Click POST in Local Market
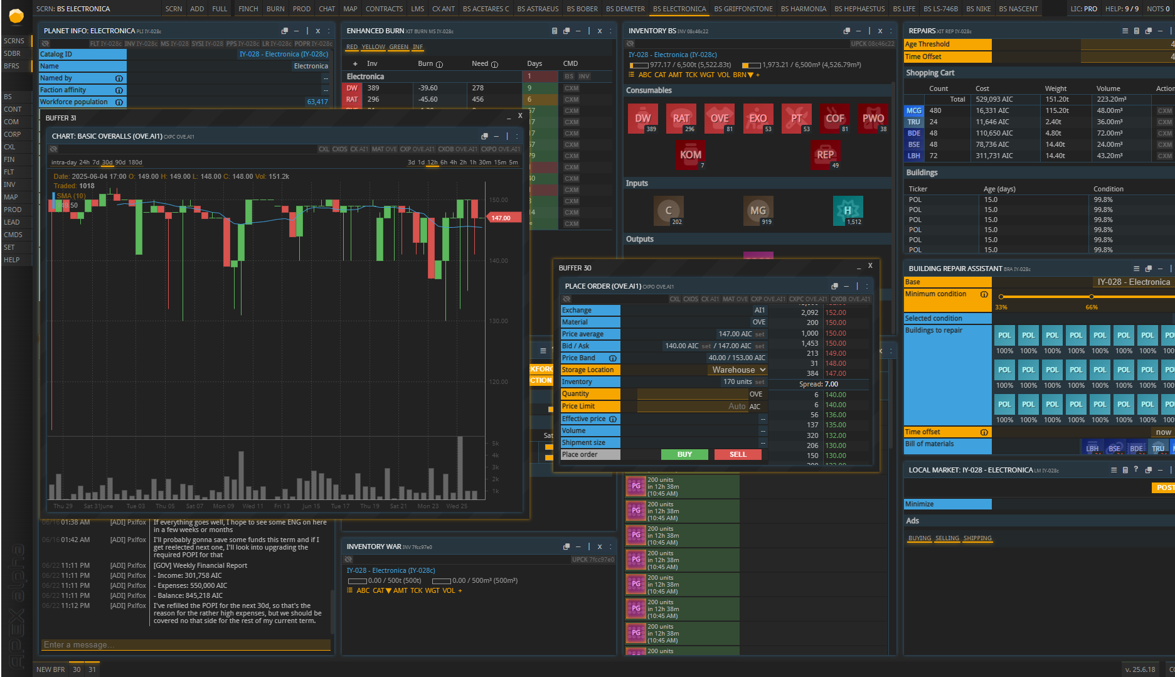 click(x=1164, y=488)
